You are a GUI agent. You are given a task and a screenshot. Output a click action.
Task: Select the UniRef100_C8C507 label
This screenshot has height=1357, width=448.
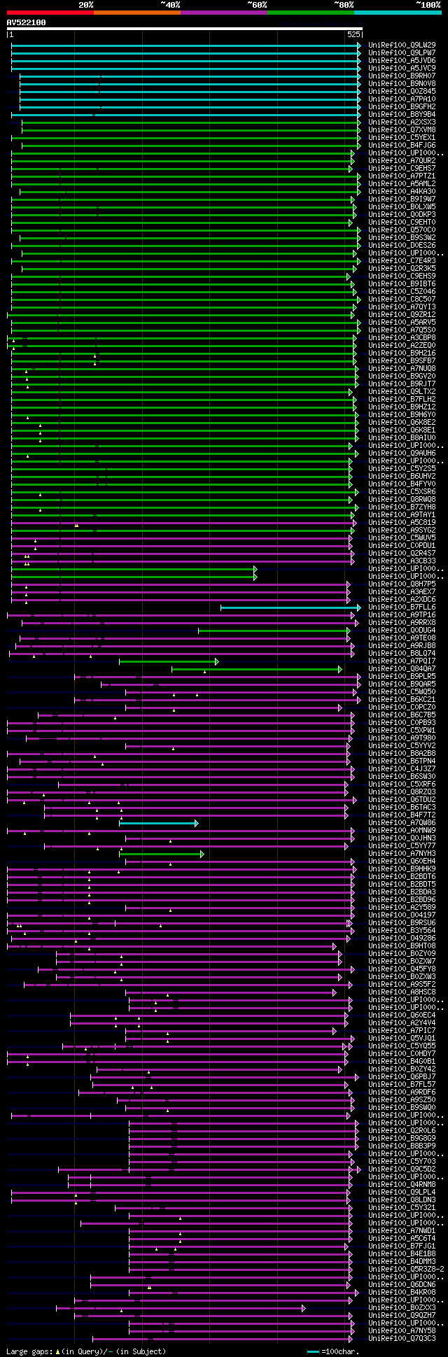(402, 299)
